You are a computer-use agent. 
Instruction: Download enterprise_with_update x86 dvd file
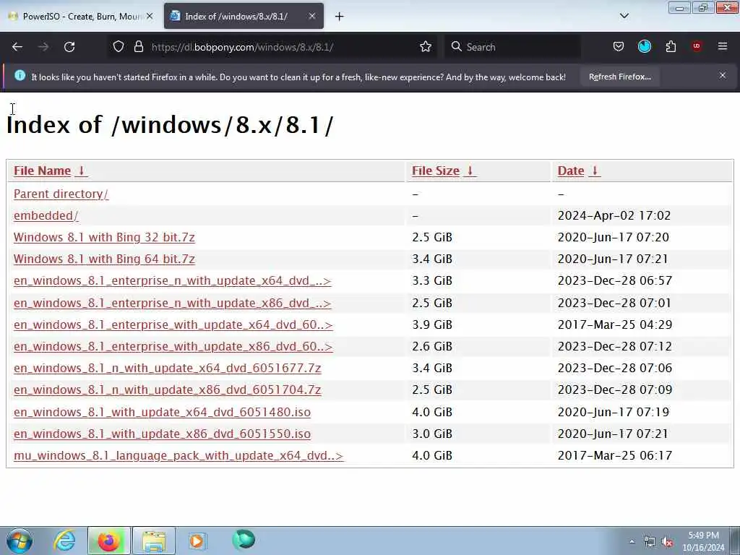[x=173, y=346]
